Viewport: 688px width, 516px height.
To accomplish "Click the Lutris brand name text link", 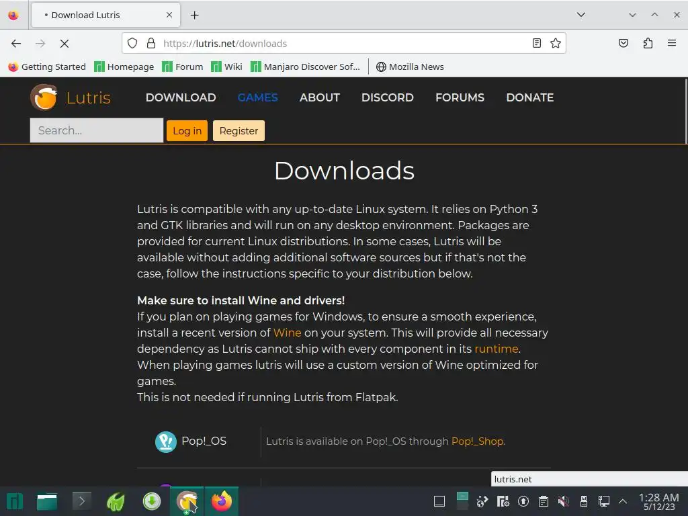I will click(x=88, y=97).
